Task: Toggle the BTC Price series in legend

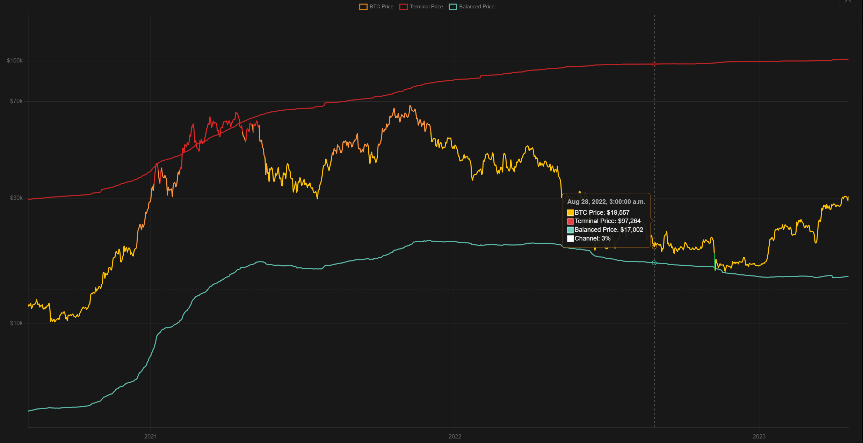Action: 376,7
